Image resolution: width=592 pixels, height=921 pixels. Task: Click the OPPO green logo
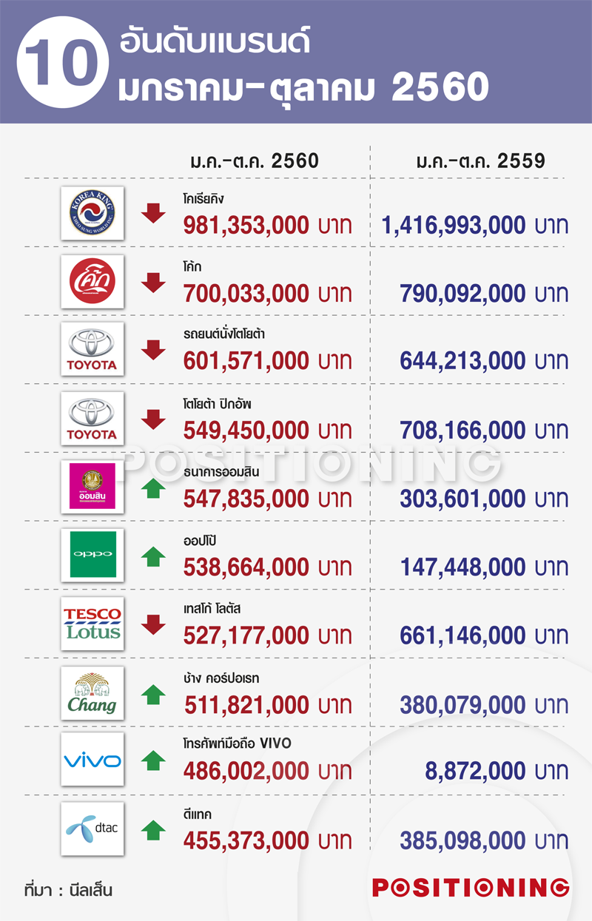(92, 555)
